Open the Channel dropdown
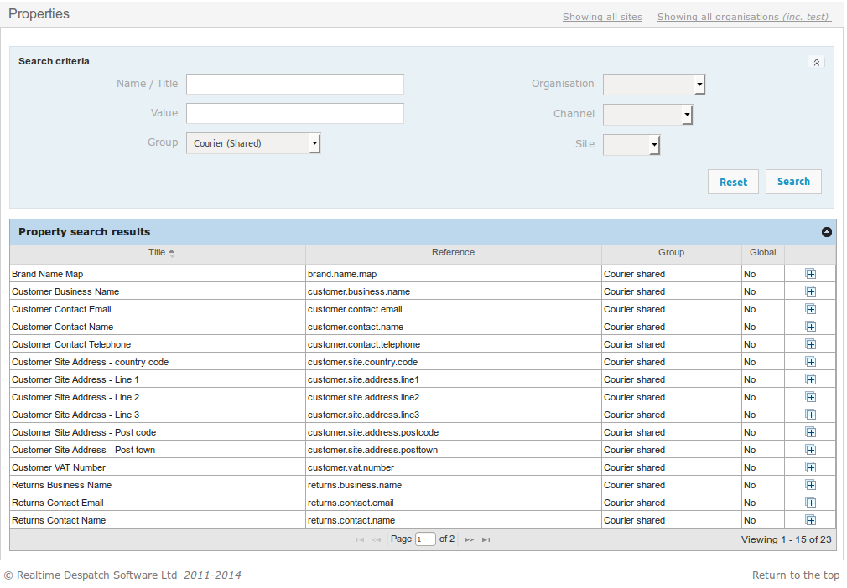The width and height of the screenshot is (847, 588). coord(647,115)
